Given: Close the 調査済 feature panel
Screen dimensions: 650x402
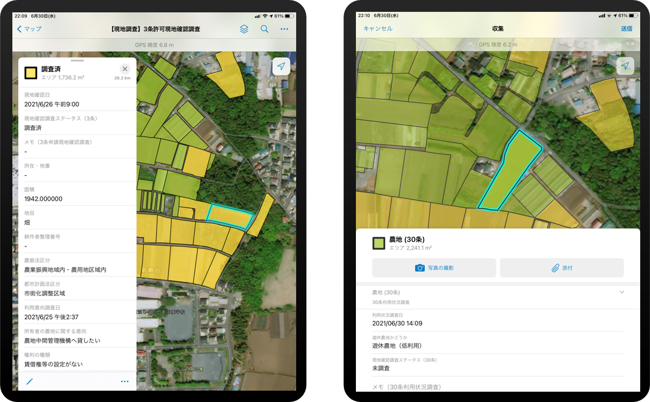Looking at the screenshot, I should pos(125,69).
